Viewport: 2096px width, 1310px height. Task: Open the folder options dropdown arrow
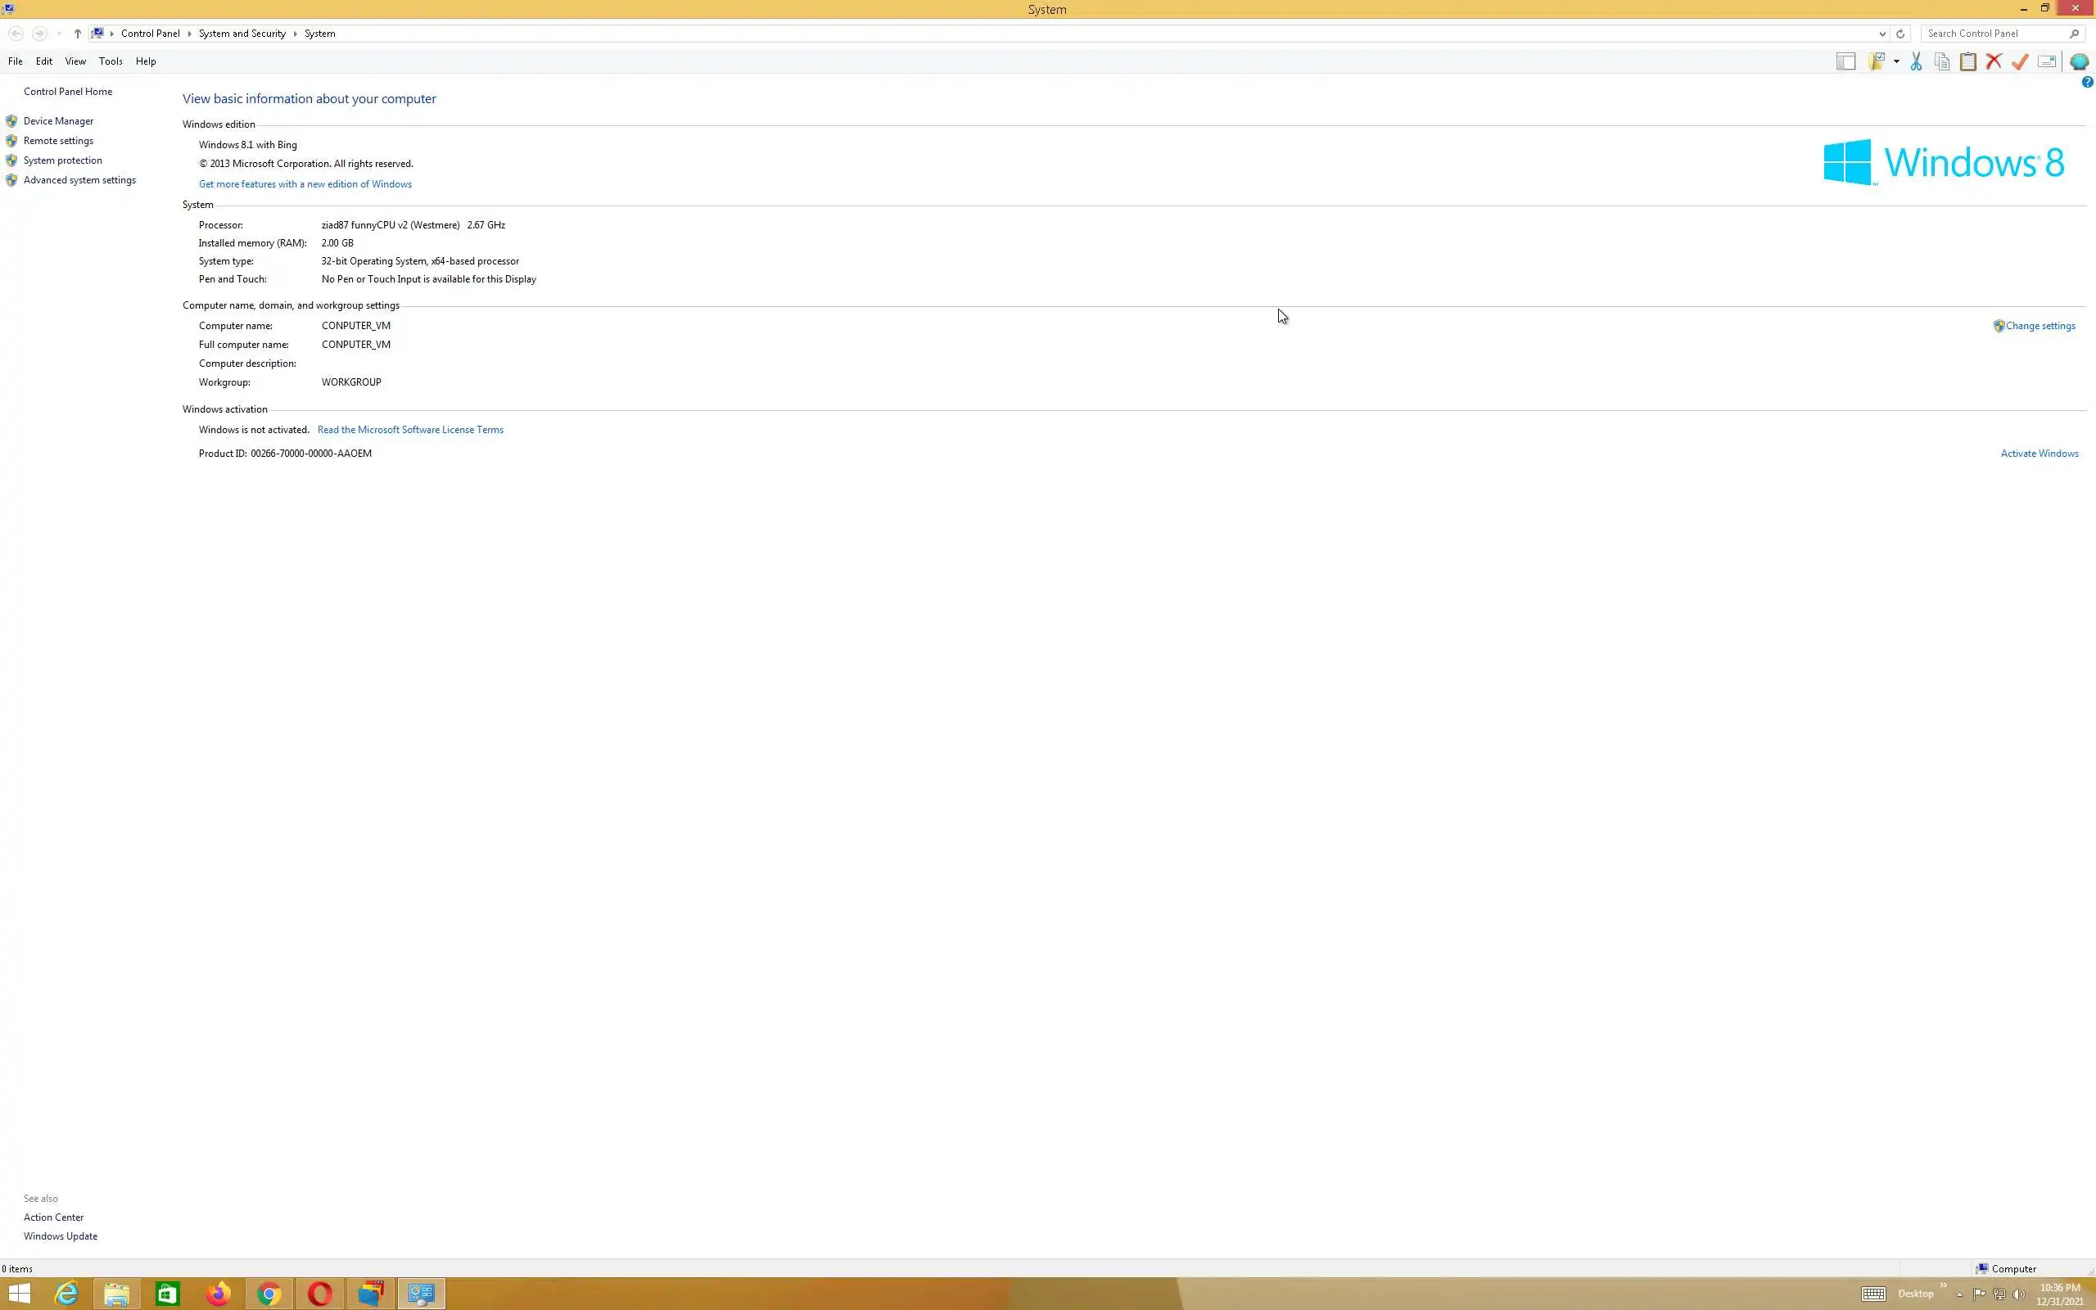coord(1897,61)
